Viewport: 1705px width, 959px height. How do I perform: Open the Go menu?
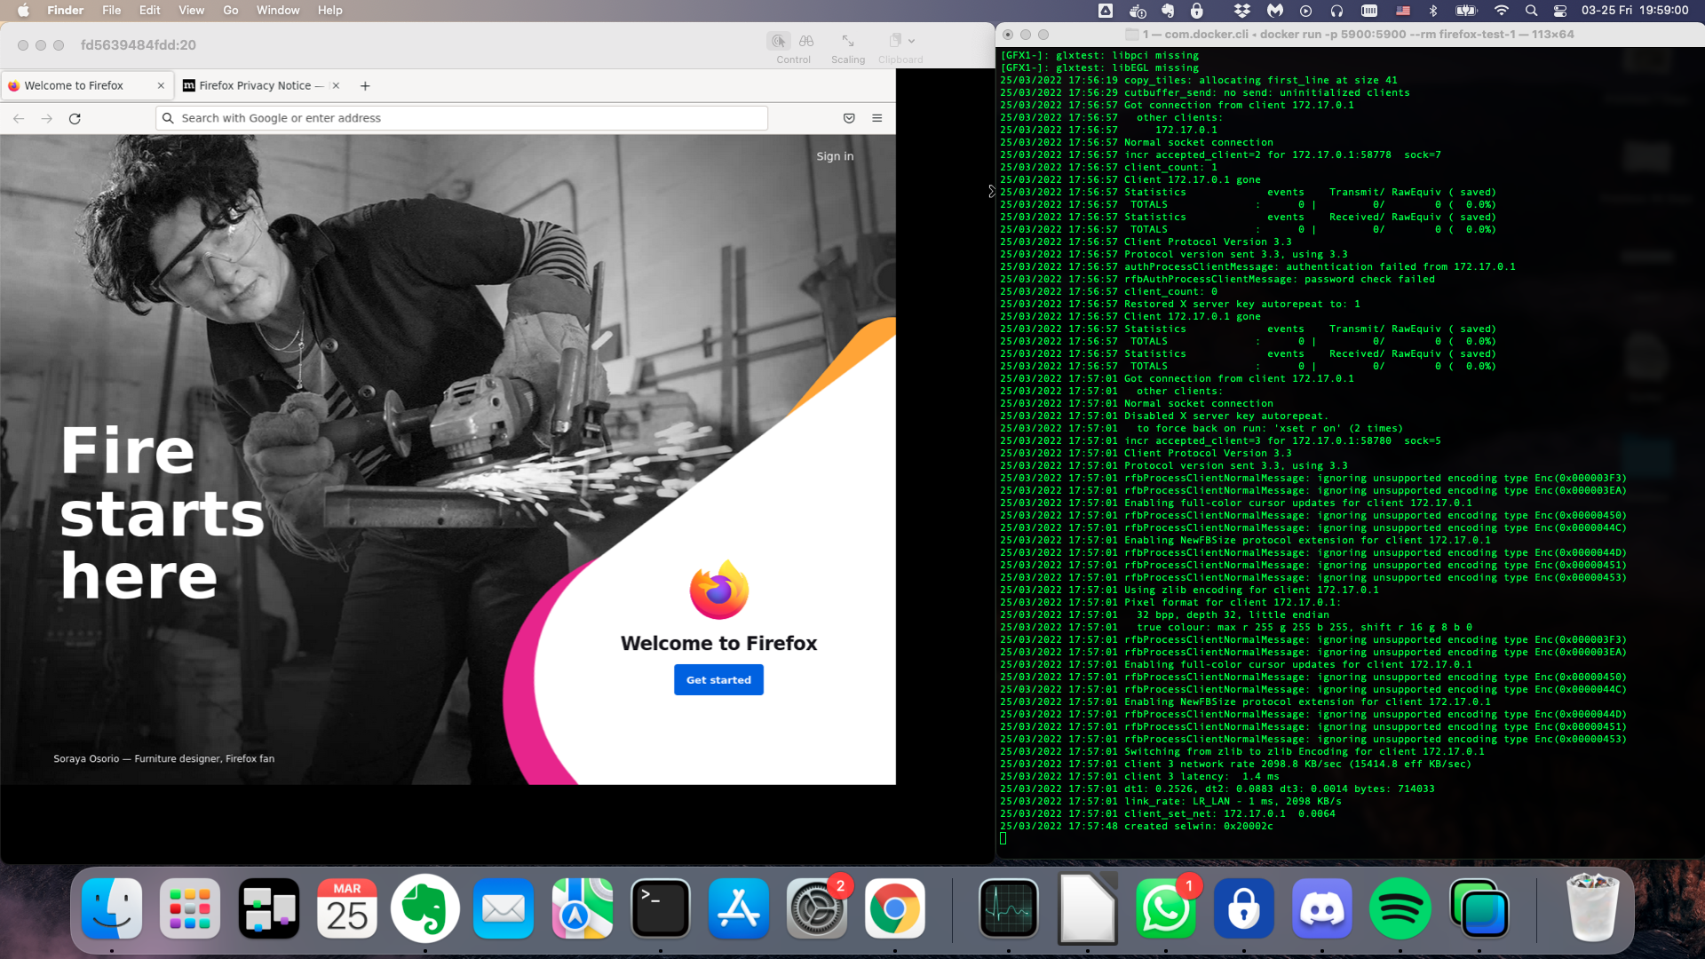(231, 11)
